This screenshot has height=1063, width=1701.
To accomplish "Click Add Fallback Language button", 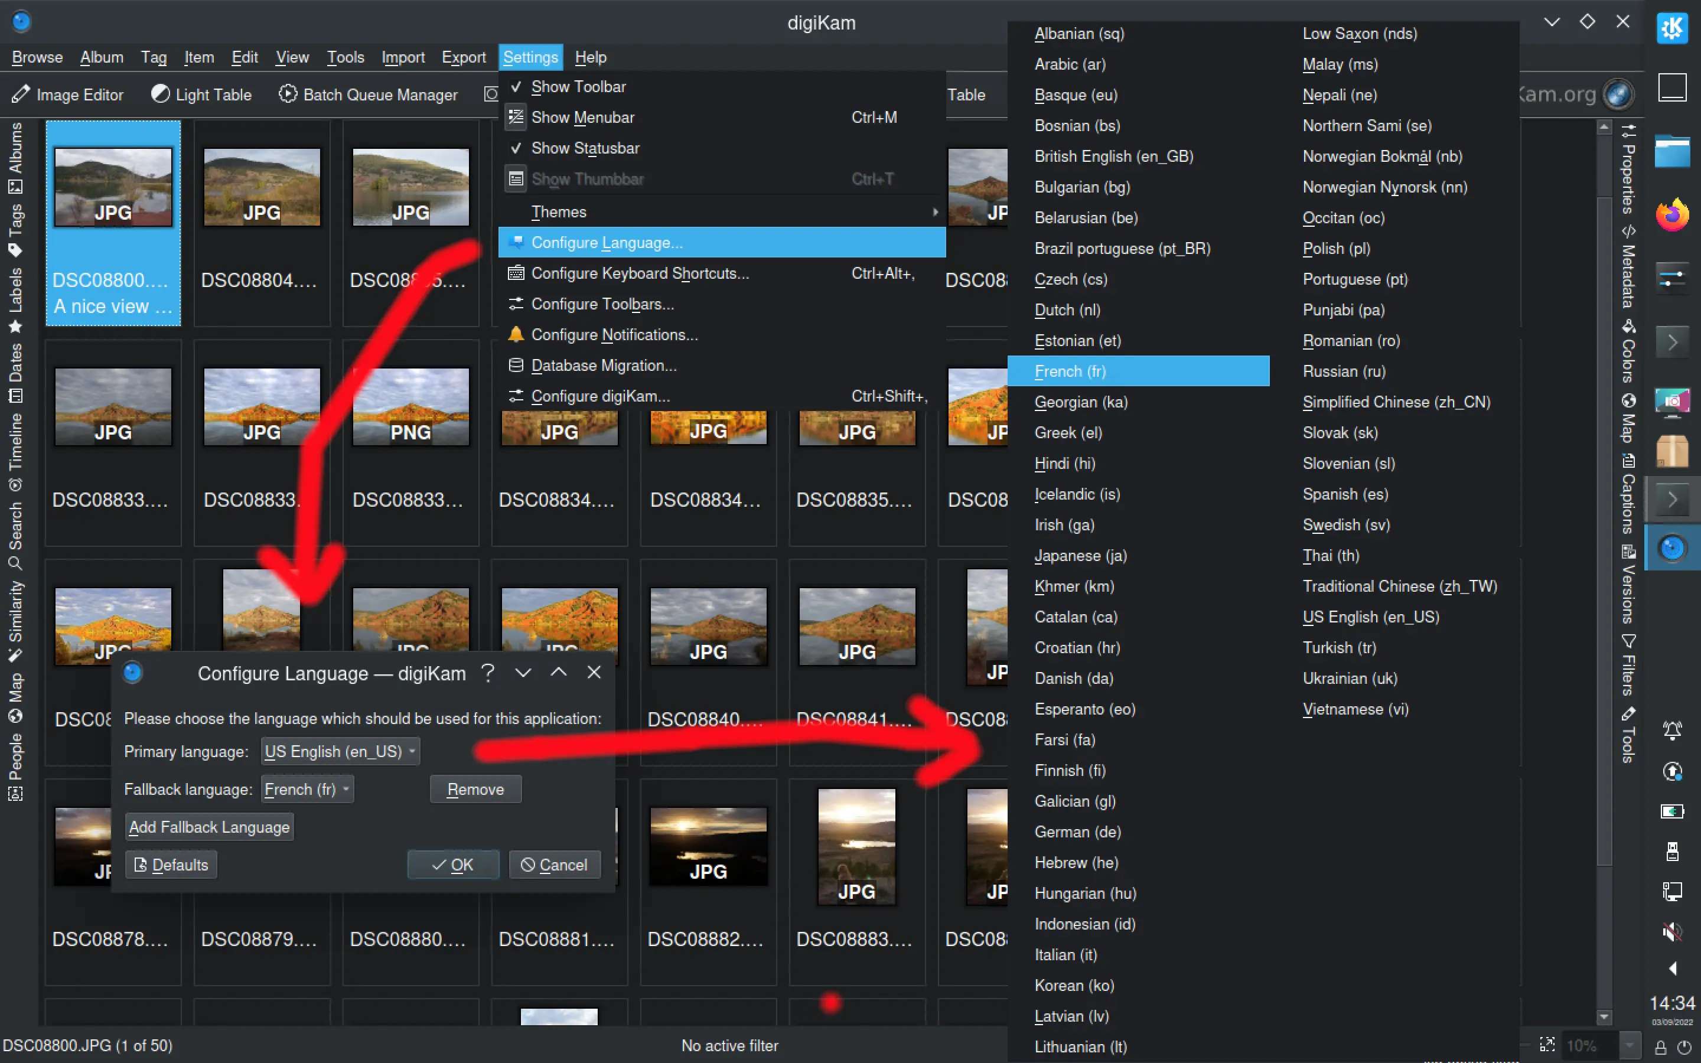I will (208, 827).
